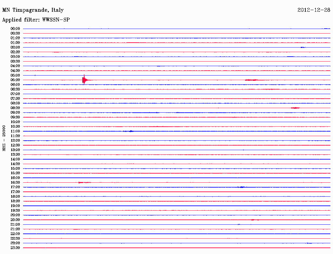Click the 07:00 time label
This screenshot has width=333, height=254.
coord(15,94)
